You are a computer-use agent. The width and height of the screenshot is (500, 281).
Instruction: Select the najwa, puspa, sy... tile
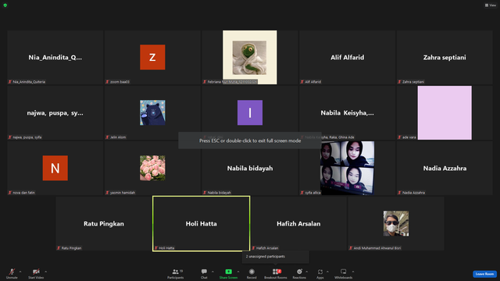pos(55,112)
